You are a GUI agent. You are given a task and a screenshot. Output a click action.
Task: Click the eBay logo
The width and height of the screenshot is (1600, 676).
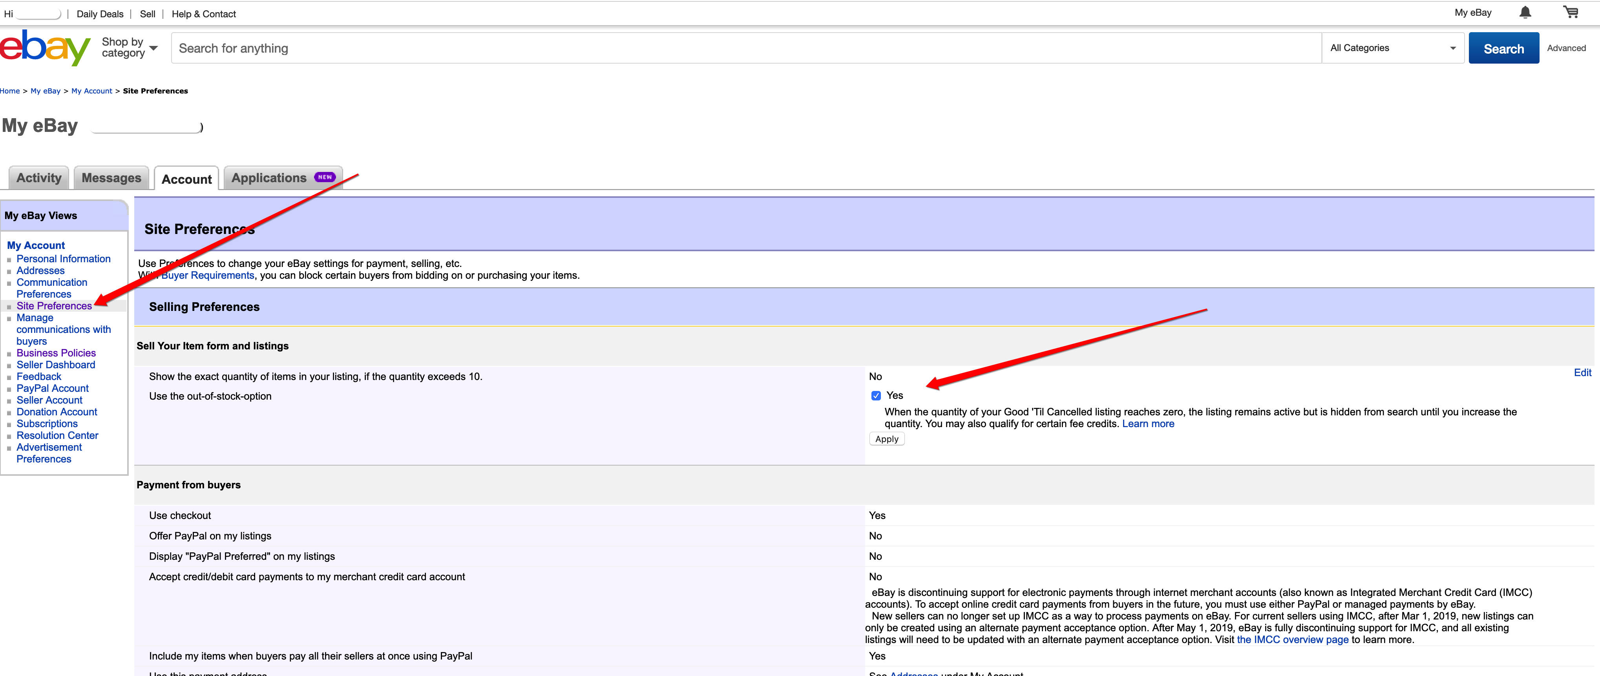[x=45, y=48]
